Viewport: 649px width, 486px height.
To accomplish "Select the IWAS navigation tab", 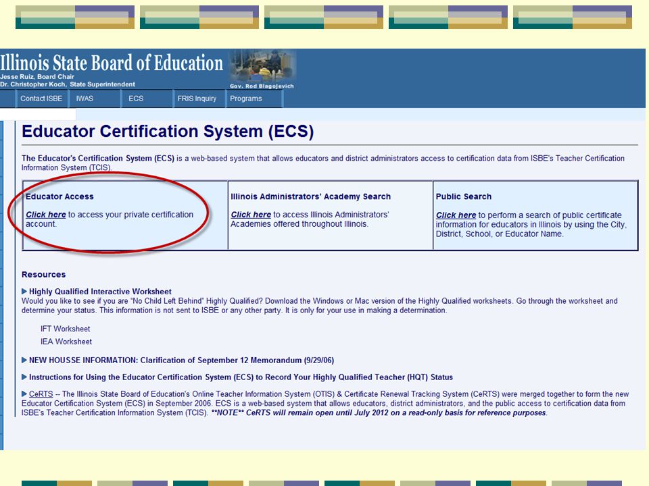I will (x=85, y=99).
